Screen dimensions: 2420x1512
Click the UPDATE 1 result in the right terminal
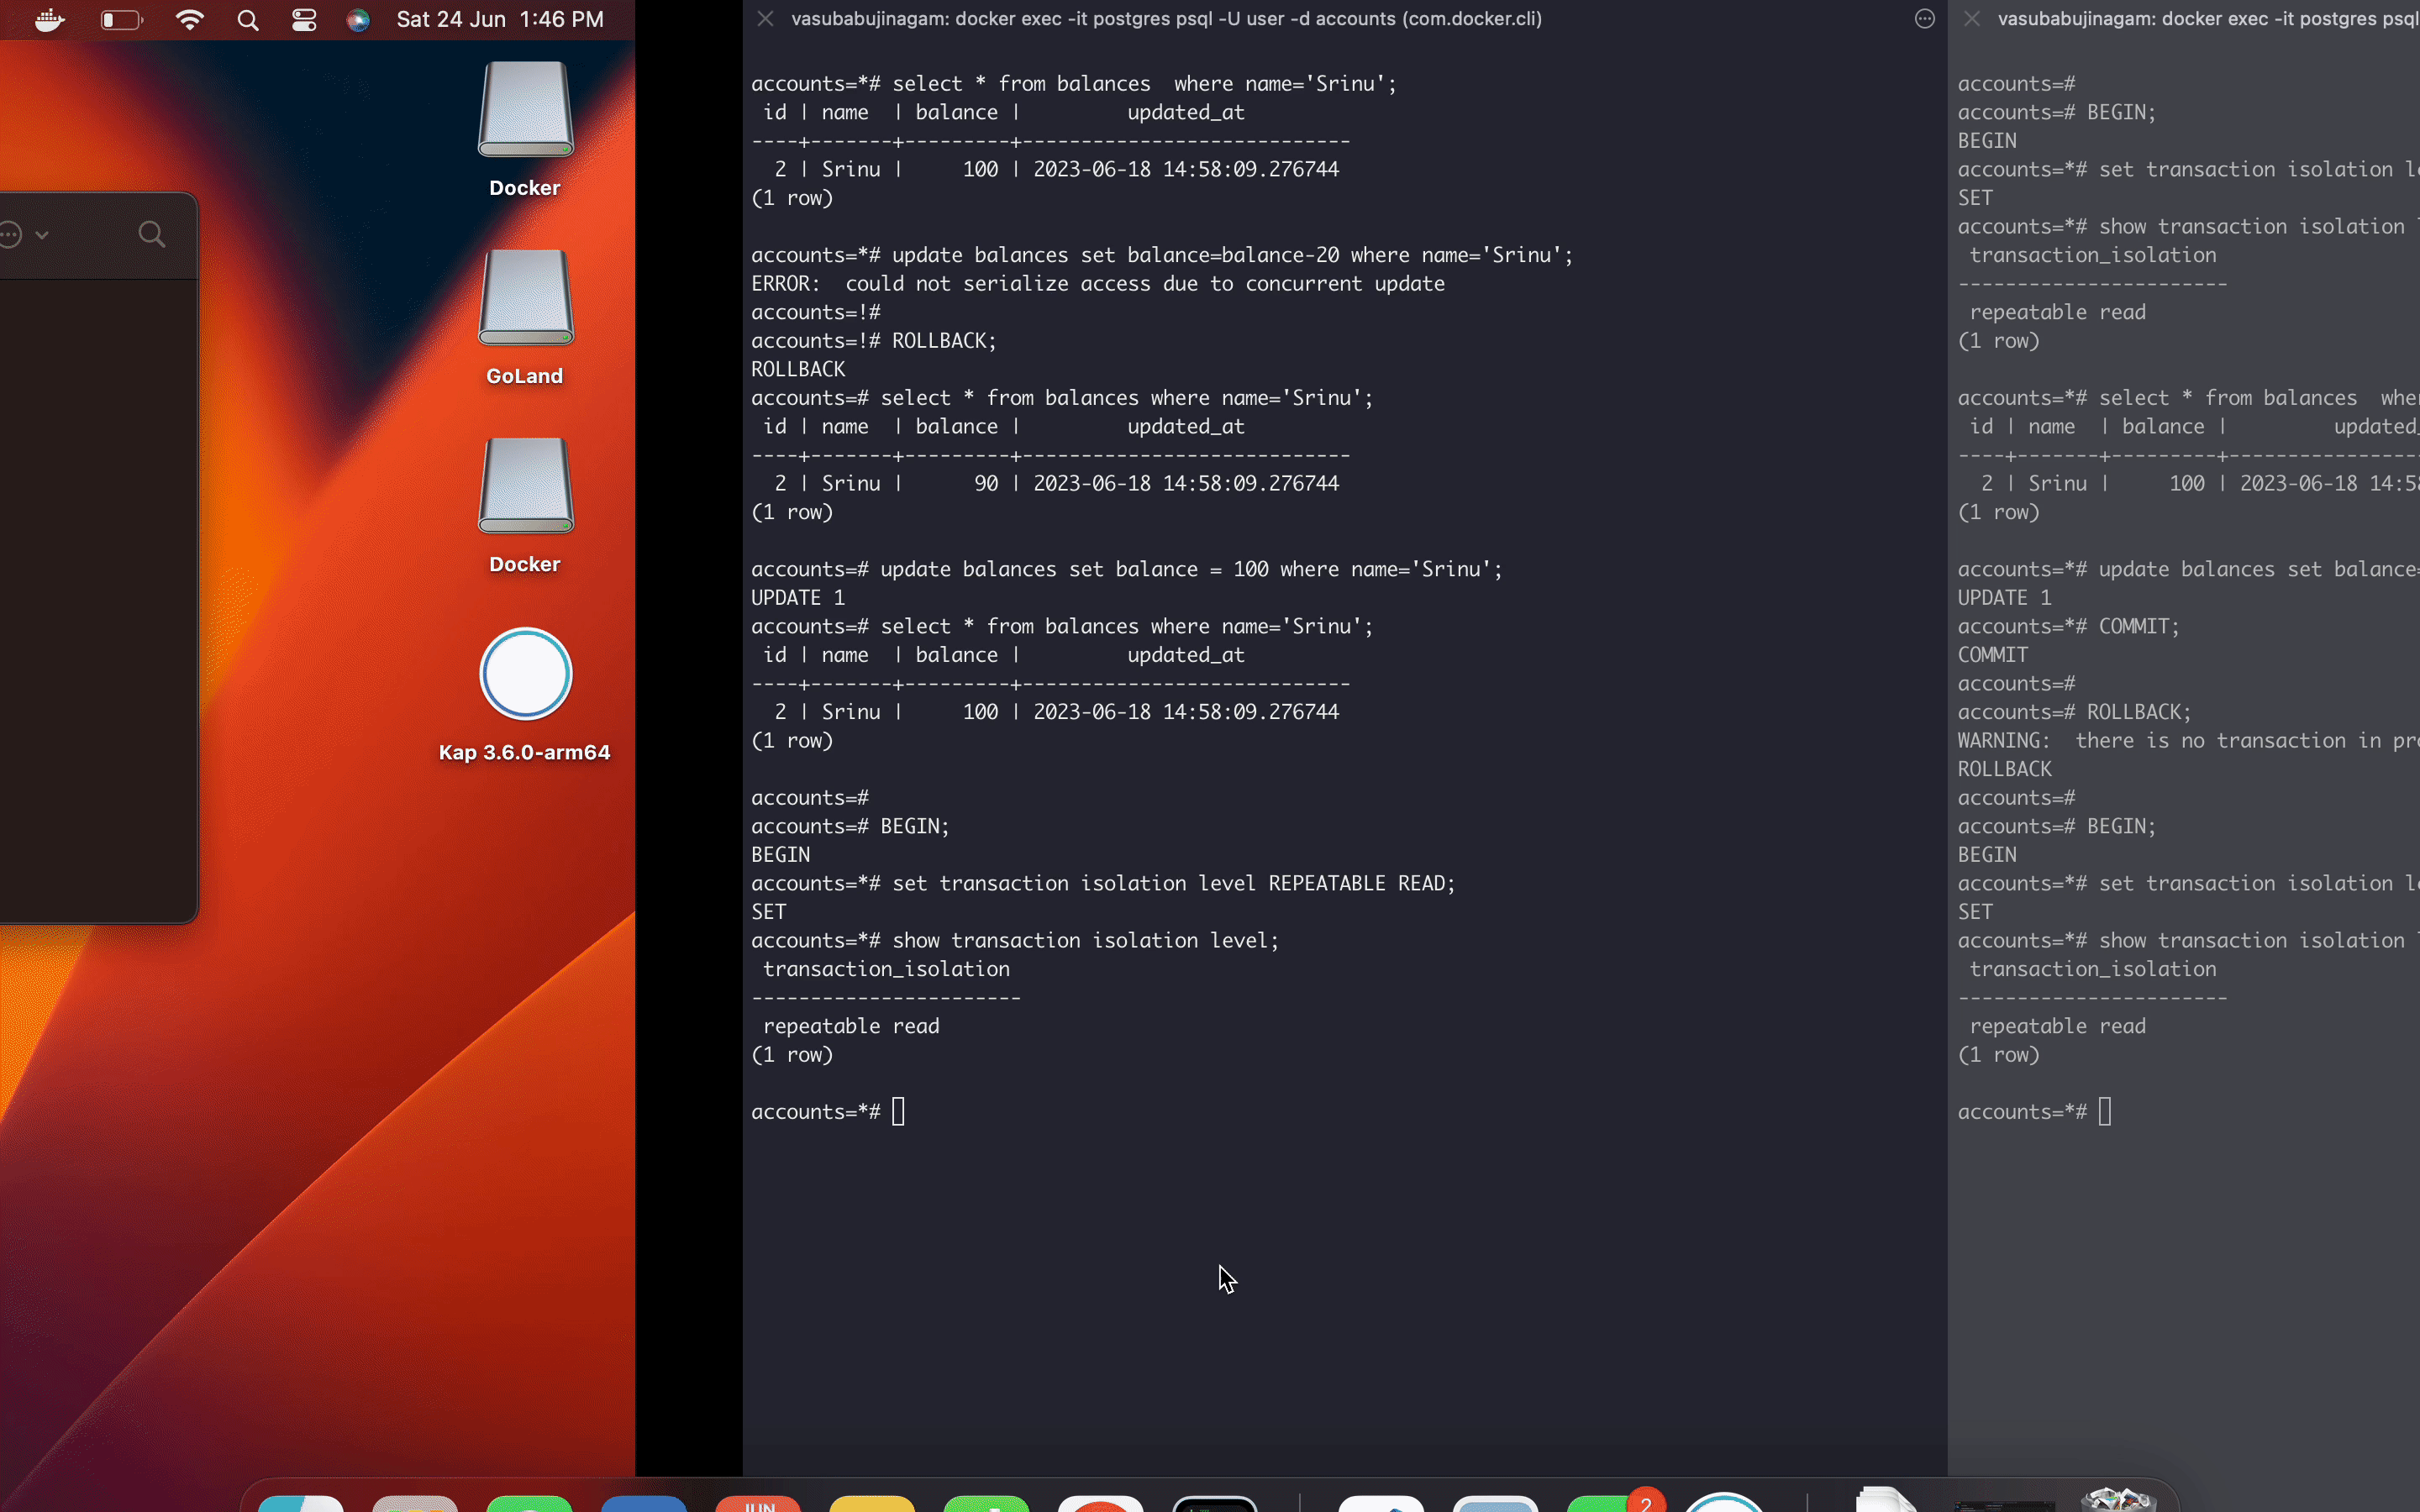coord(2004,598)
